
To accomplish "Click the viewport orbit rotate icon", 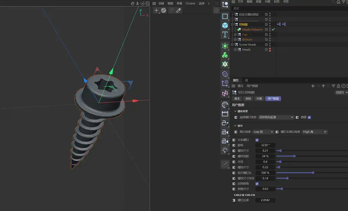I will [x=142, y=3].
